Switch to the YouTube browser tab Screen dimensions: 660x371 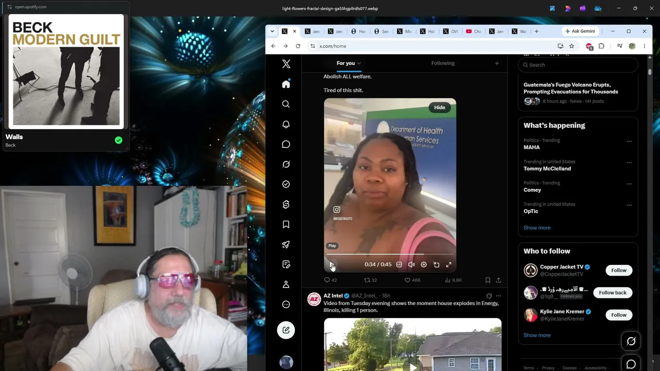tap(473, 31)
